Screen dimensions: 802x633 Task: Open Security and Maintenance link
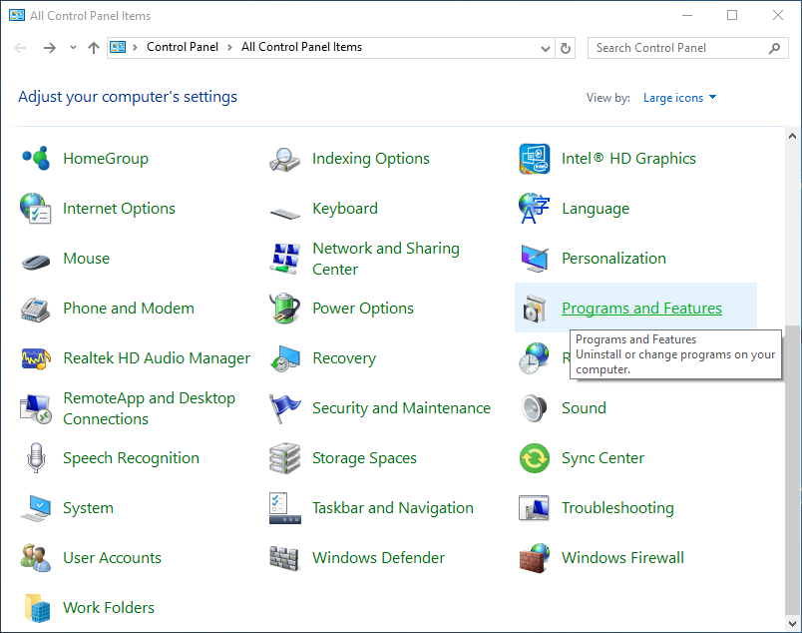click(402, 408)
